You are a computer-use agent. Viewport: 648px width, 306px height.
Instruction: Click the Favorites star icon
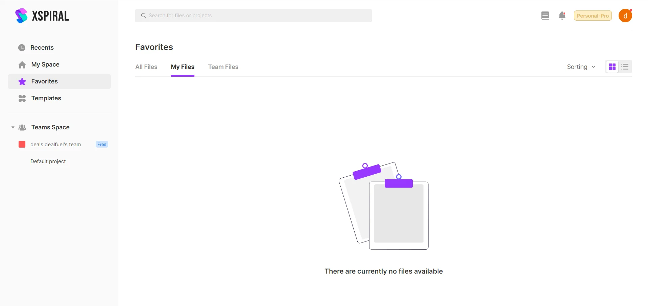point(22,81)
